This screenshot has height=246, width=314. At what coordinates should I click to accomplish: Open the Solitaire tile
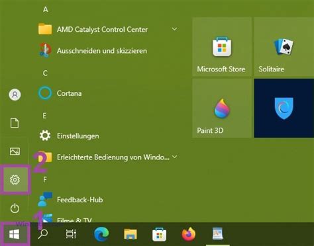[x=284, y=47]
